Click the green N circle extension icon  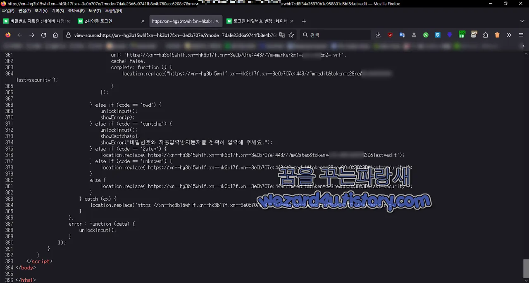(x=426, y=35)
